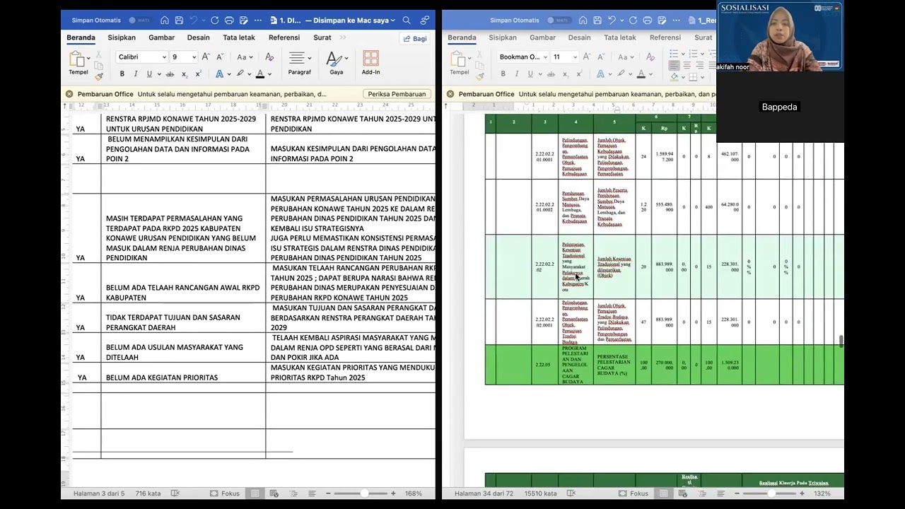
Task: Click Underline button in right window
Action: 530,74
